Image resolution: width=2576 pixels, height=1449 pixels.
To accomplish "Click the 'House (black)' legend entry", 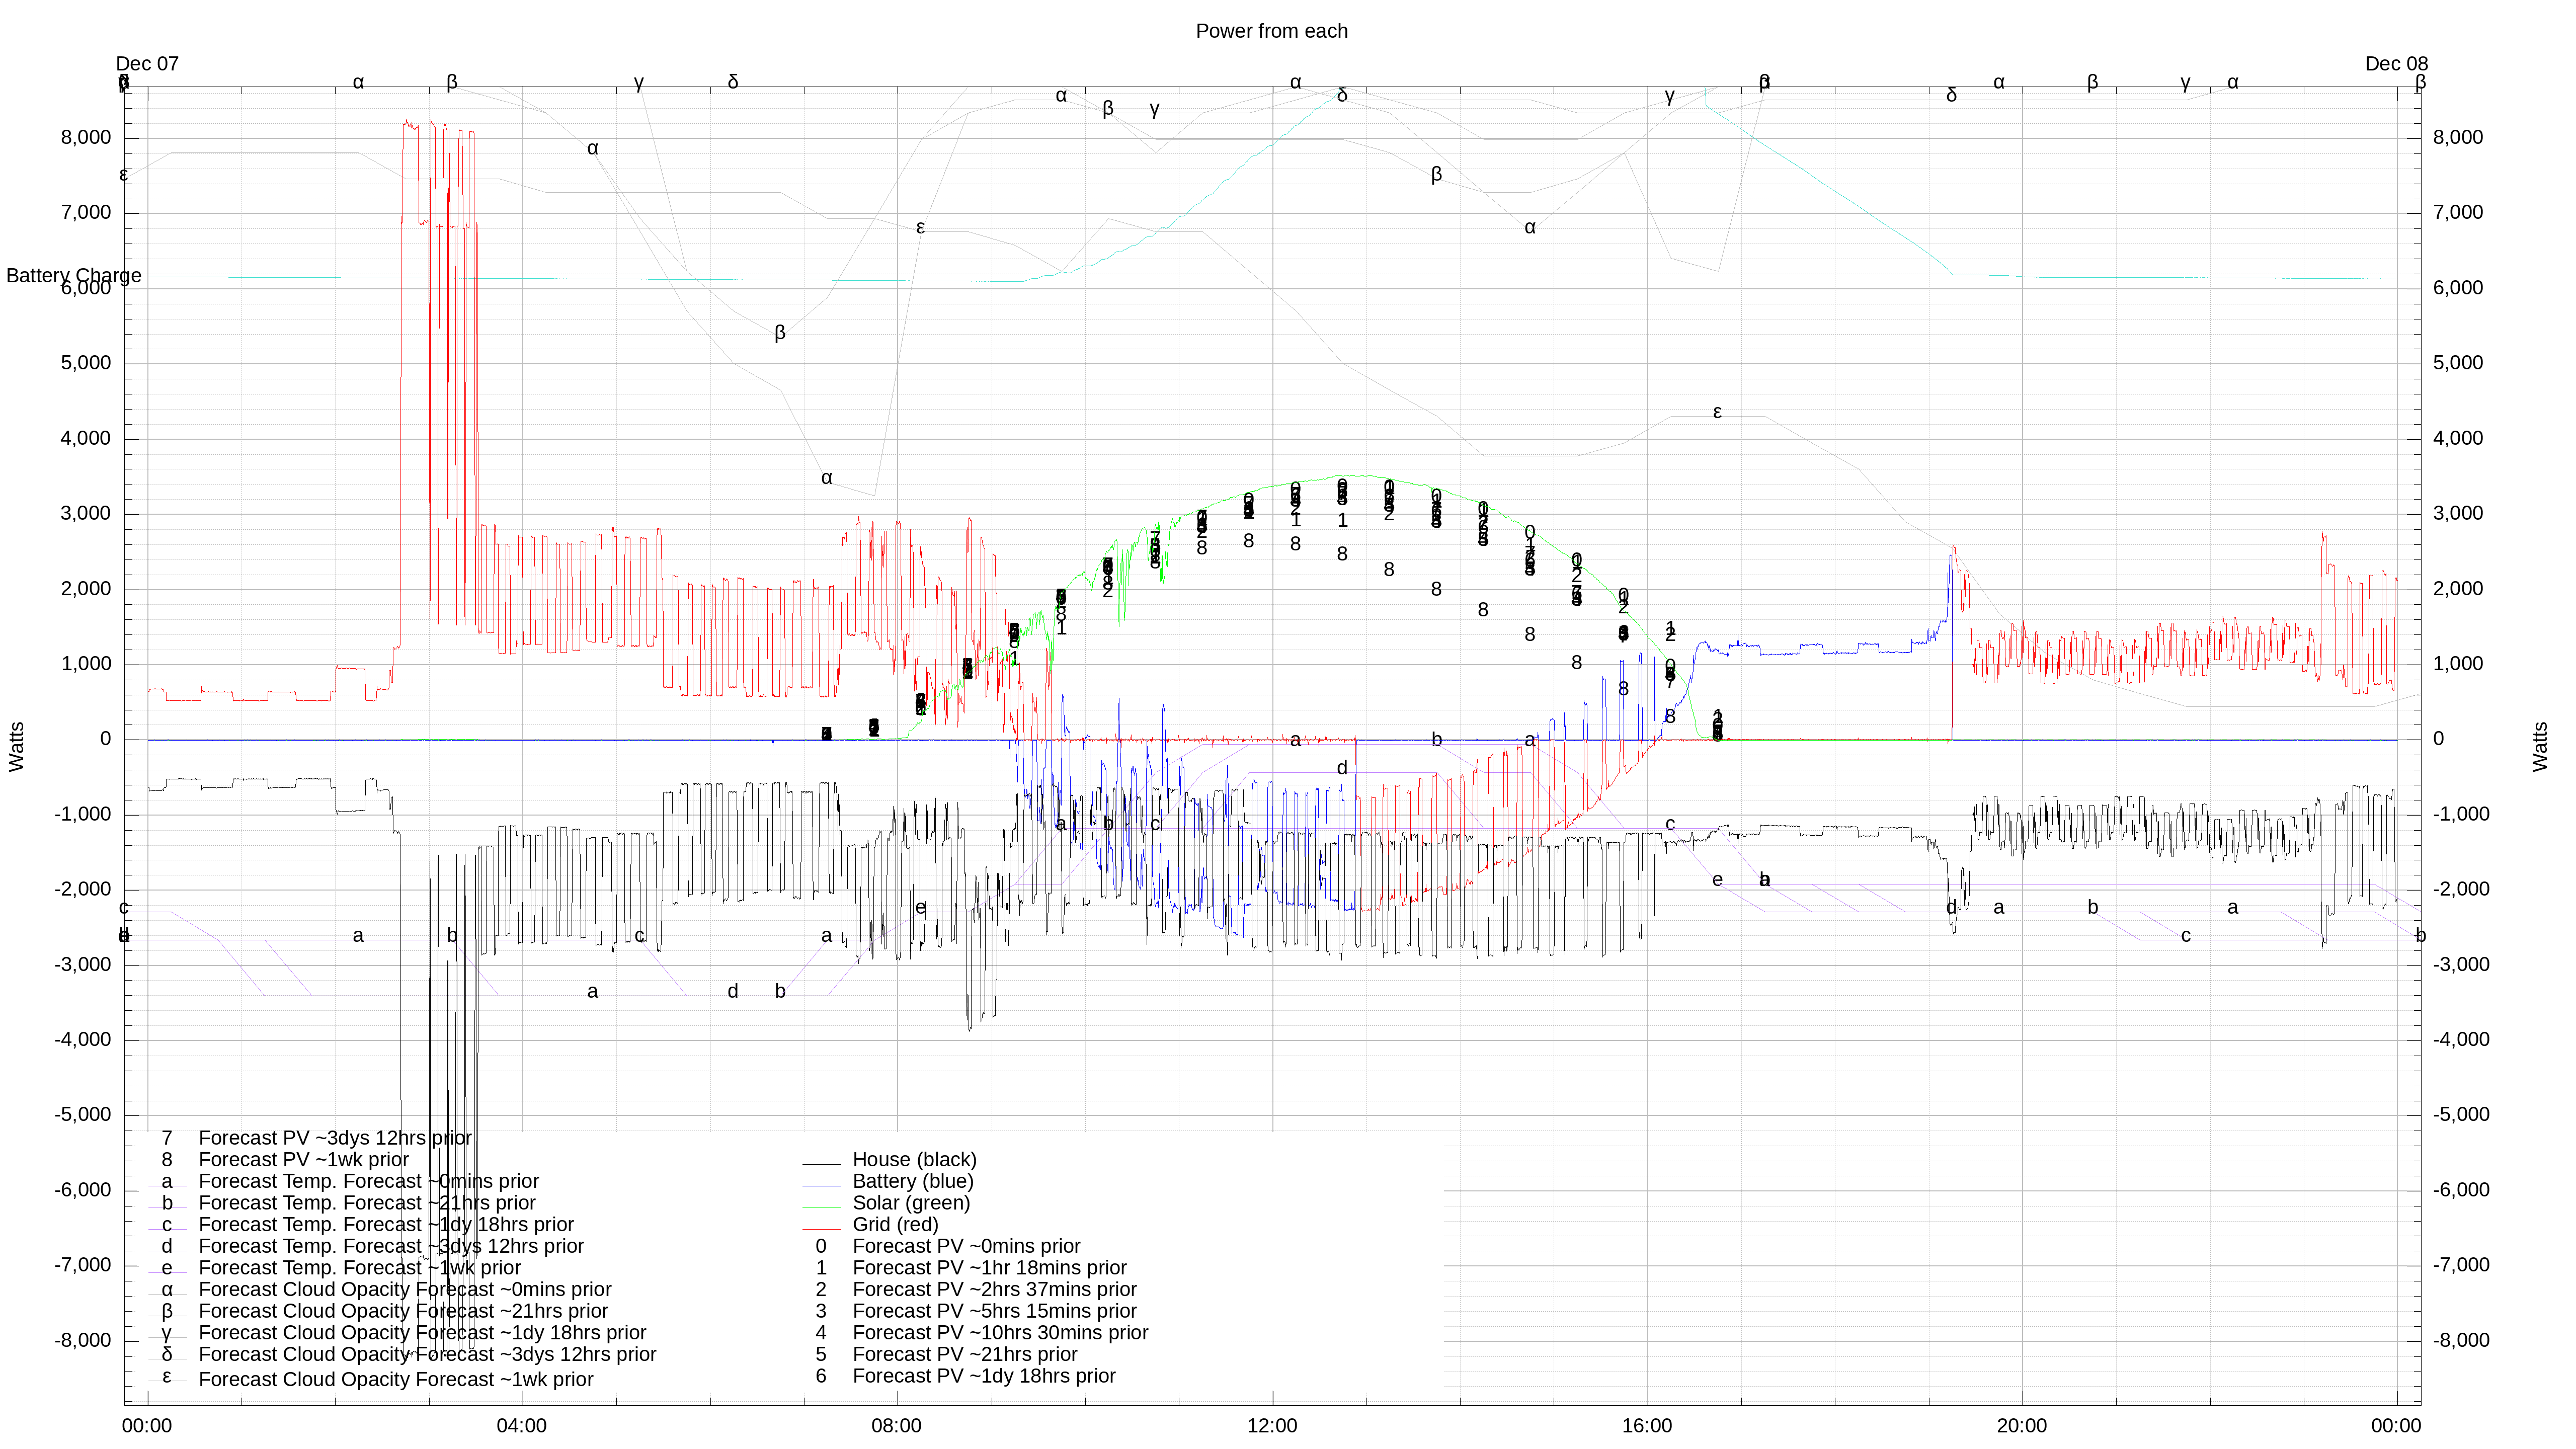I will (914, 1159).
